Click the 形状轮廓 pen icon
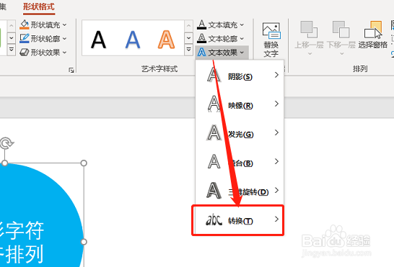 pos(25,38)
